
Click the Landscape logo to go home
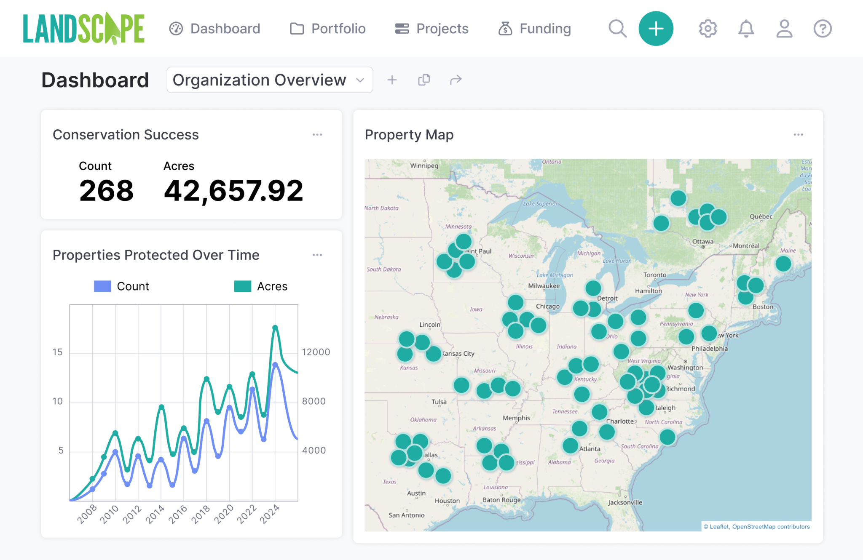(83, 29)
